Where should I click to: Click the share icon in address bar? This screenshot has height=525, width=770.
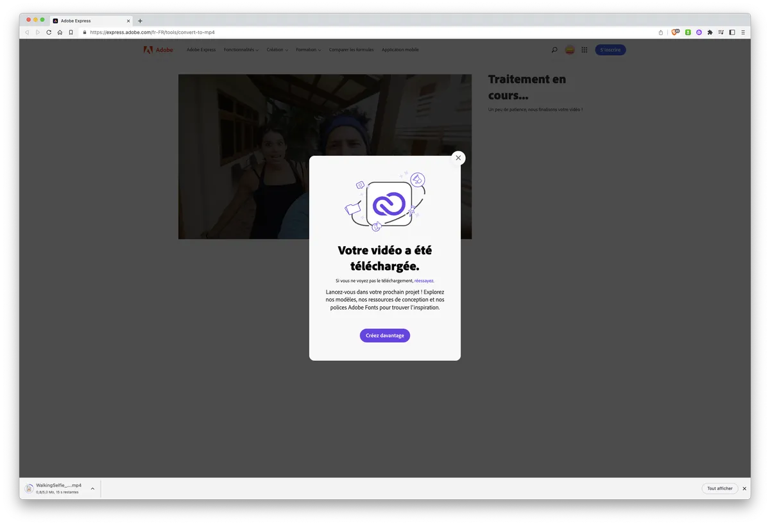coord(661,32)
